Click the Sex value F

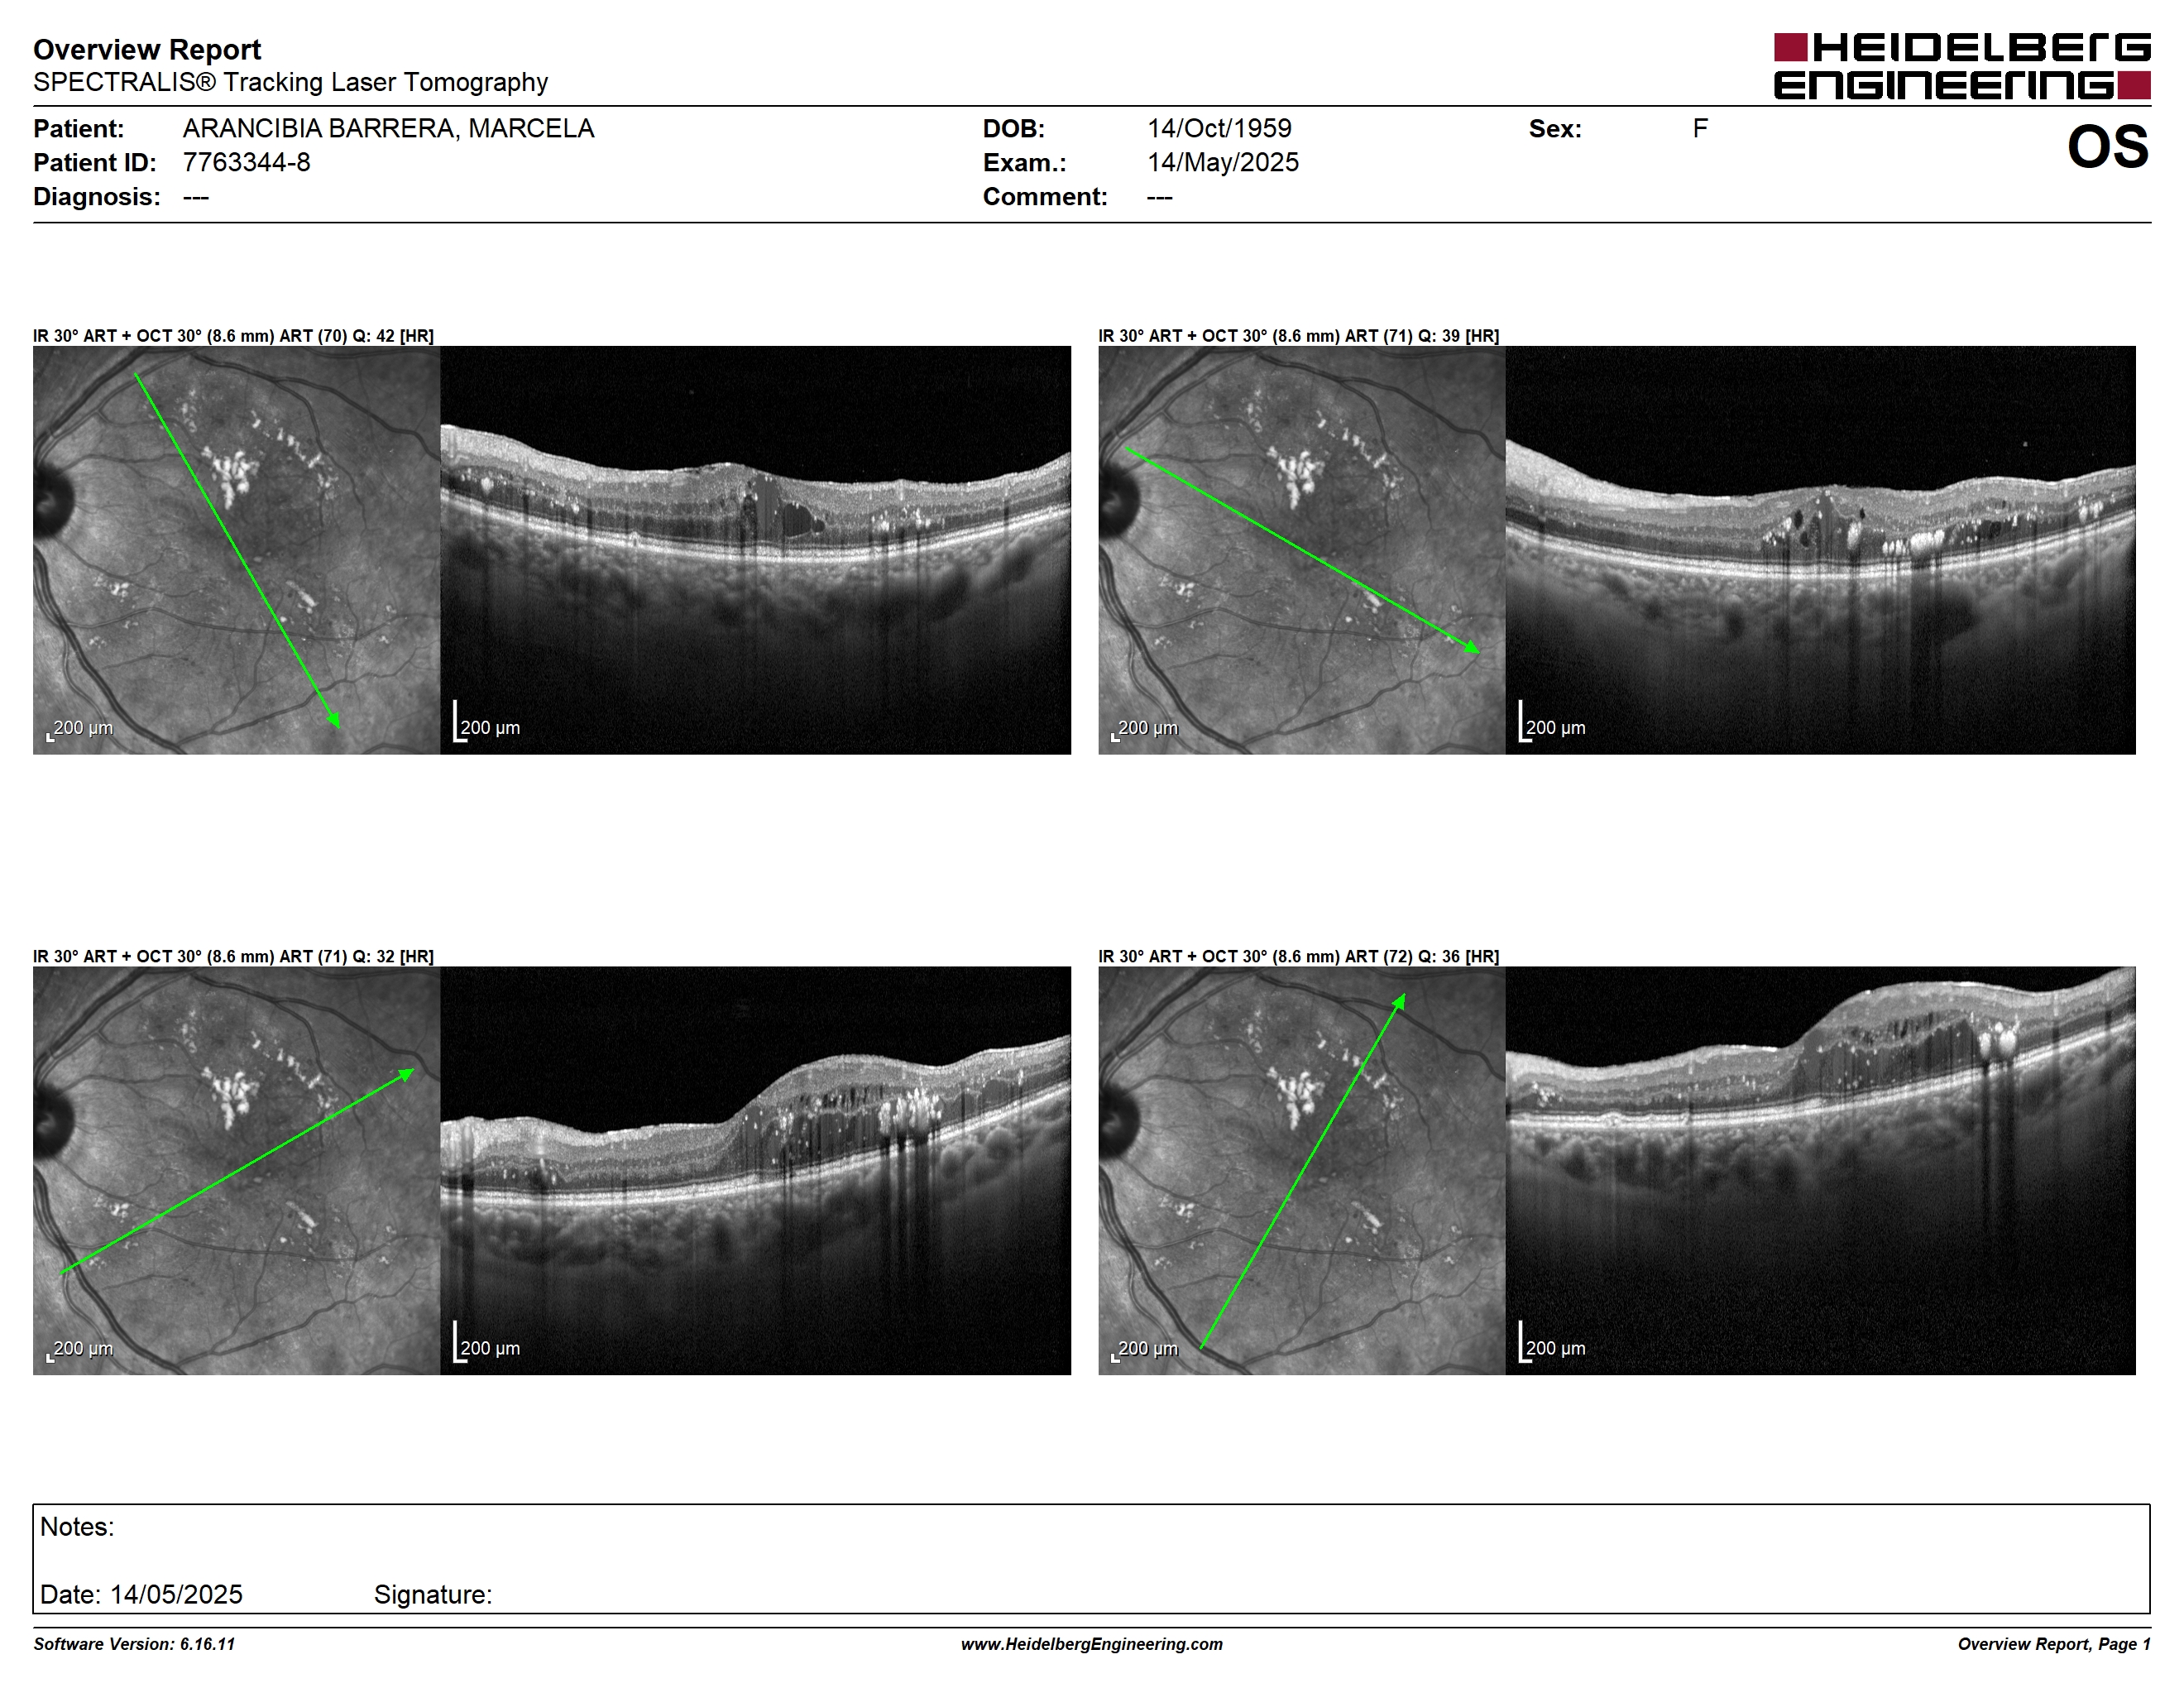coord(1700,129)
